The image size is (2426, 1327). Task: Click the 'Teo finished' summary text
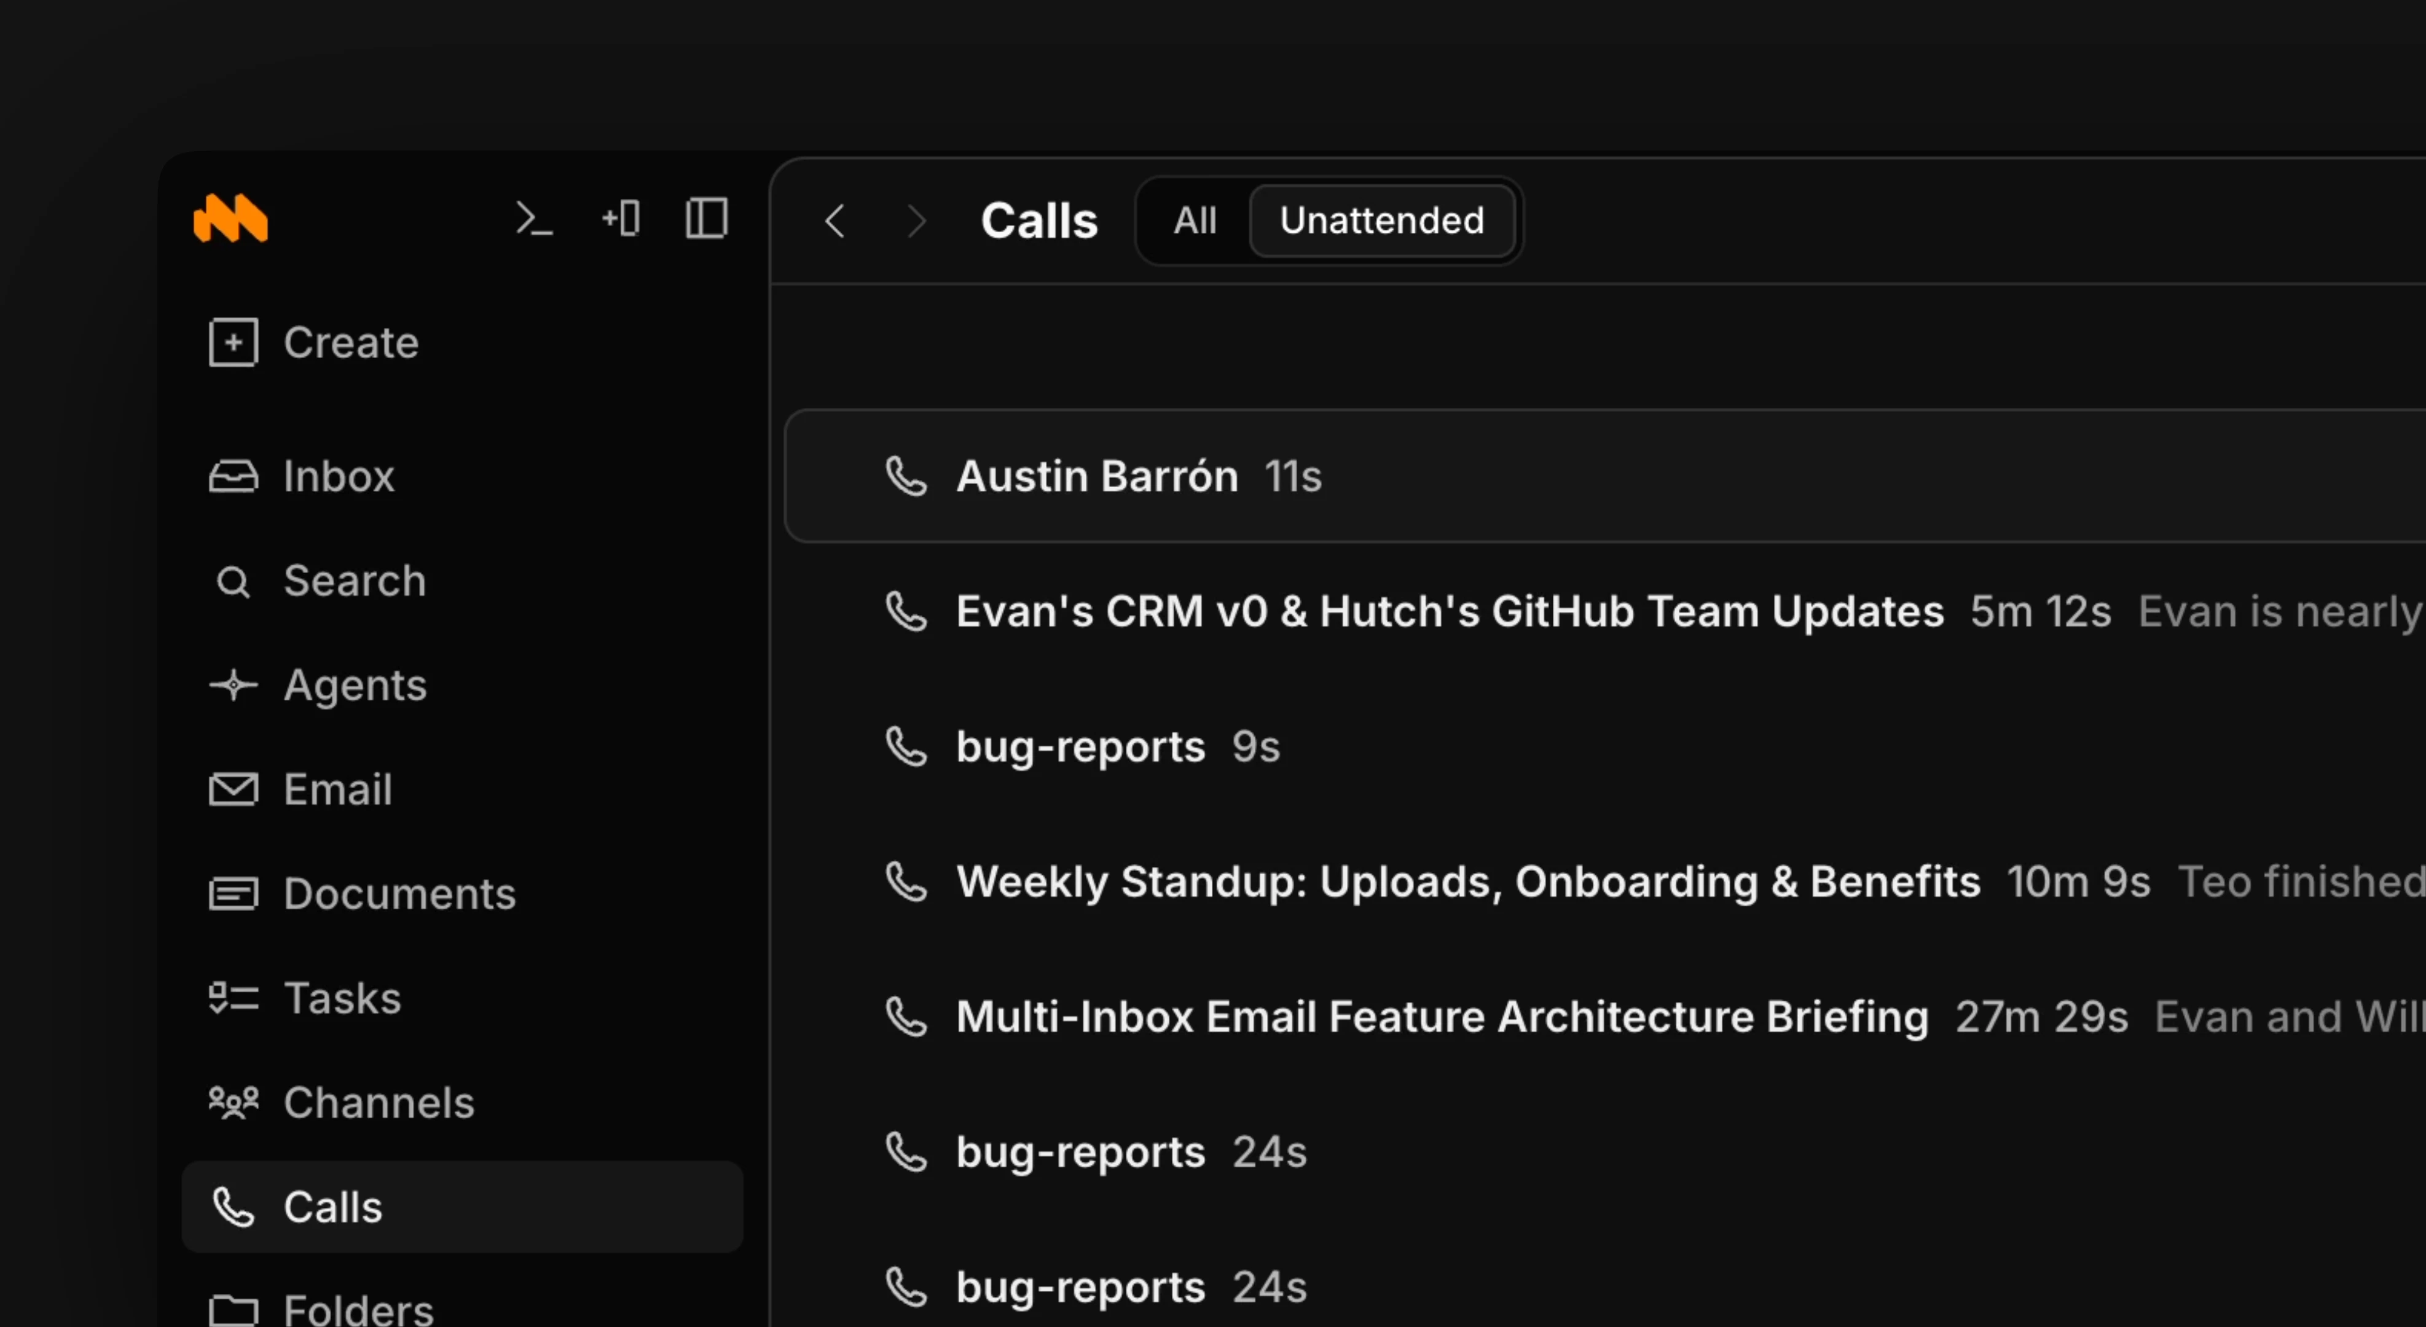tap(2301, 882)
